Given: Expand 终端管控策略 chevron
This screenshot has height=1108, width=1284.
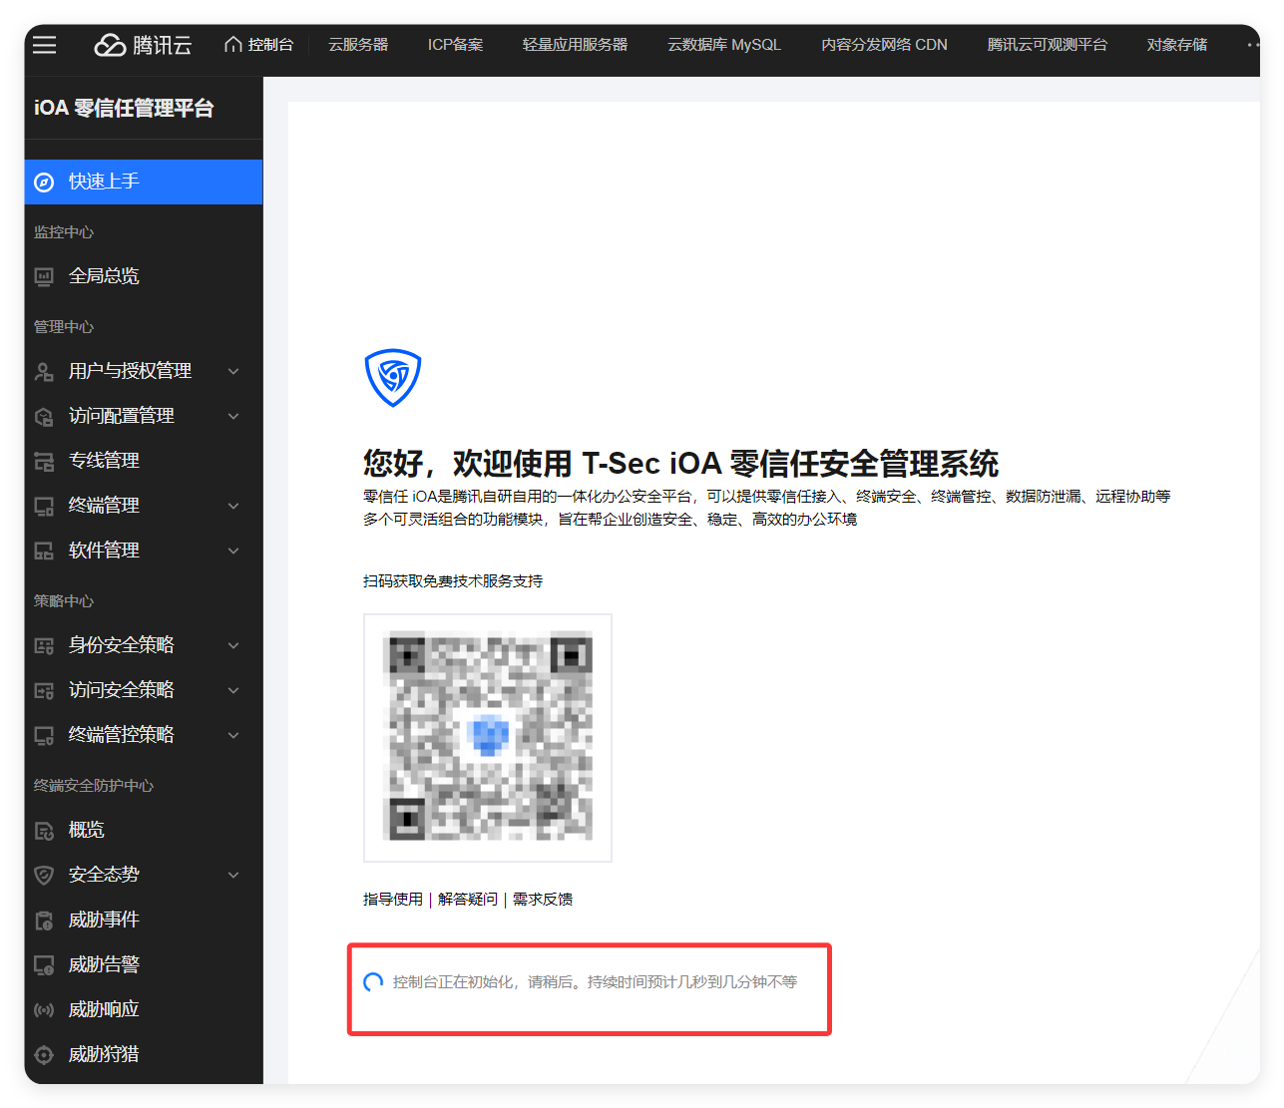Looking at the screenshot, I should click(x=233, y=735).
